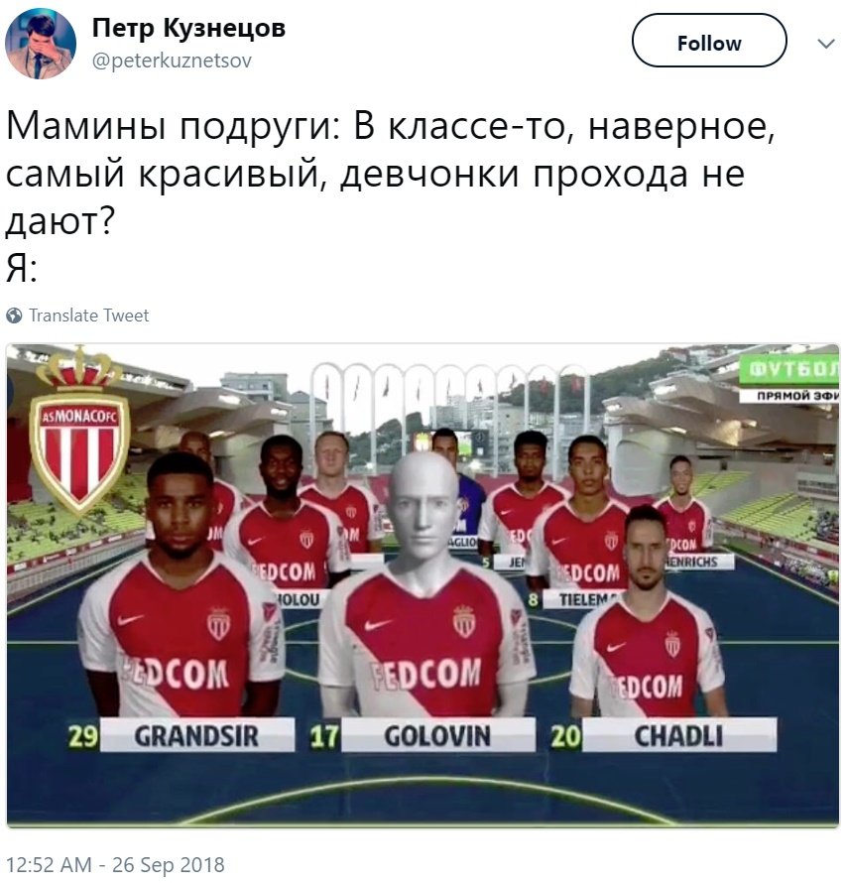Click the green ФУТБОЛ channel badge
Screen dimensions: 846x883
point(789,370)
